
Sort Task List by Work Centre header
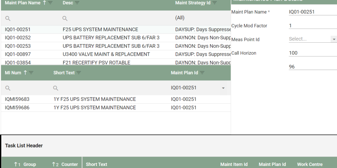pyautogui.click(x=310, y=164)
